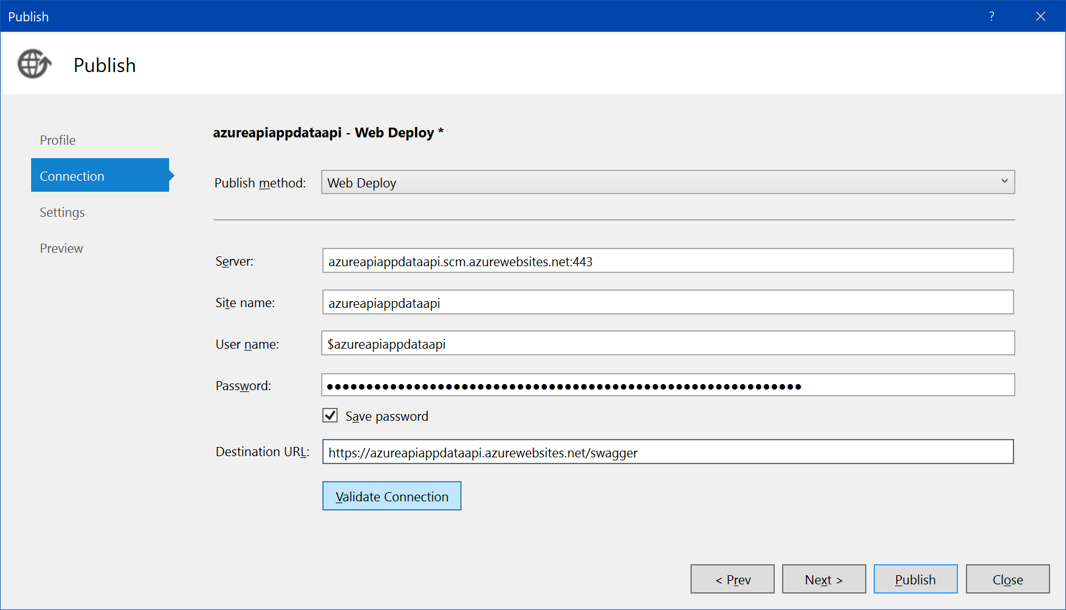Screen dimensions: 1066x610
Task: Focus the Destination URL field
Action: (667, 452)
